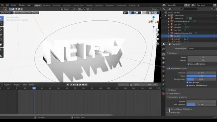Select the Transform tool

pos(1,44)
